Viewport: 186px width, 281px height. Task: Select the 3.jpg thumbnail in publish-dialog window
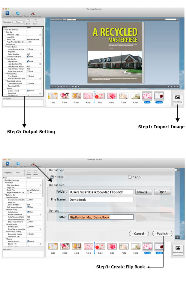click(77, 246)
